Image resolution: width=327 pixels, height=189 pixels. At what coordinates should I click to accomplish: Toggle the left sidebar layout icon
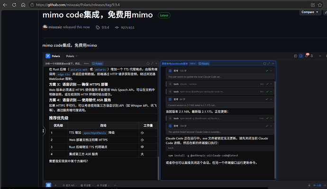pos(296,56)
